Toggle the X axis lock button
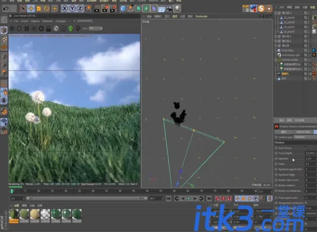317x232 pixels. pos(64,9)
